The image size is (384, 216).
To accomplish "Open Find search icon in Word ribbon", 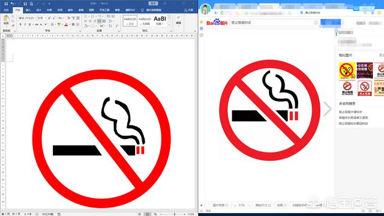I will (x=179, y=17).
